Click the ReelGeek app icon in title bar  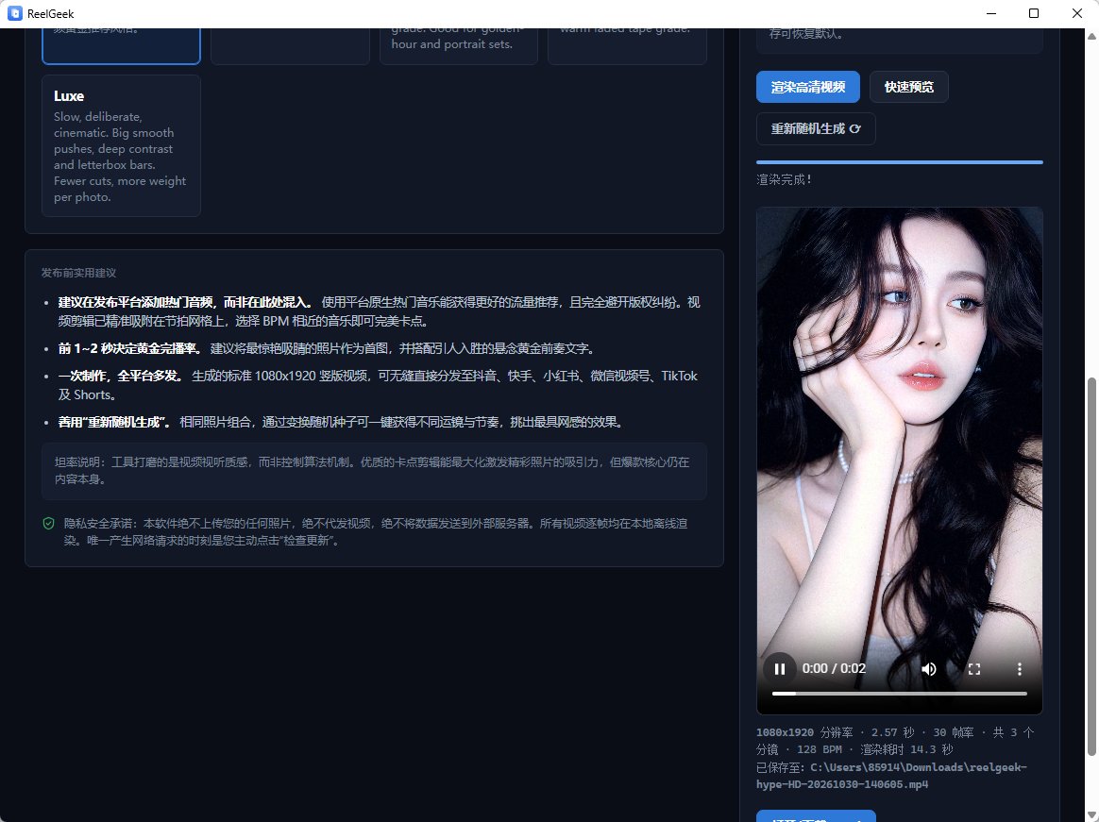click(x=14, y=13)
